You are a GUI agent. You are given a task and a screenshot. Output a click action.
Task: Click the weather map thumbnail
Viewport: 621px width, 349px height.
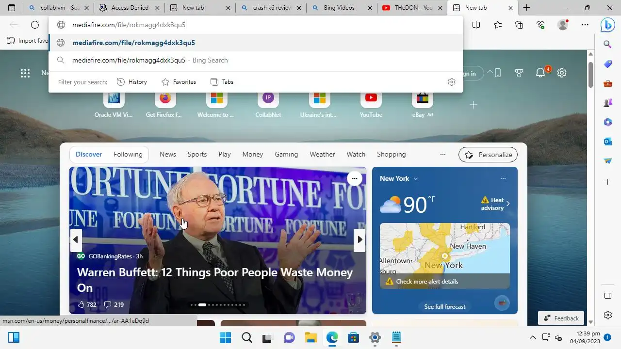point(444,256)
